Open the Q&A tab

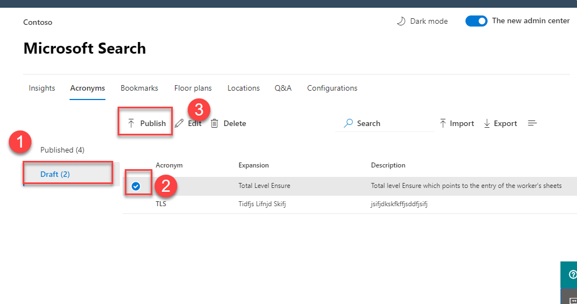pyautogui.click(x=283, y=88)
